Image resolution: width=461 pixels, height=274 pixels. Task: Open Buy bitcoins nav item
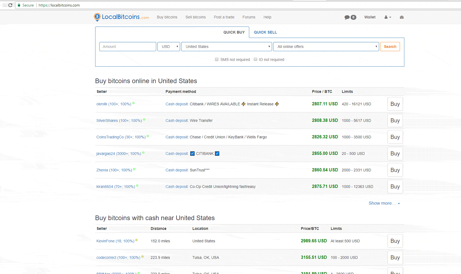pos(167,17)
